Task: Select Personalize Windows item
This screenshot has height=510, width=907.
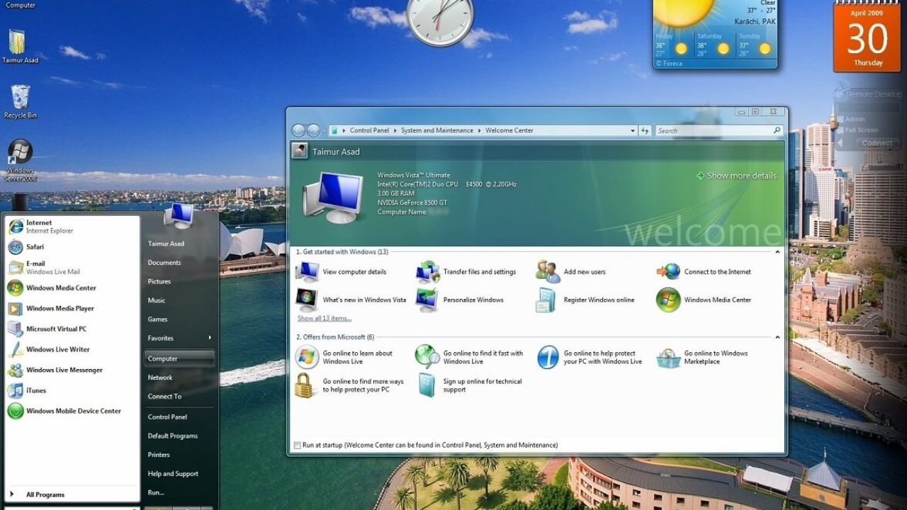Action: (460, 300)
